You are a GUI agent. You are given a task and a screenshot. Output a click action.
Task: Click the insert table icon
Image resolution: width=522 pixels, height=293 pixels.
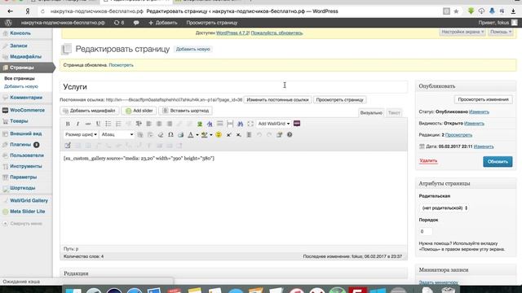tap(68, 146)
